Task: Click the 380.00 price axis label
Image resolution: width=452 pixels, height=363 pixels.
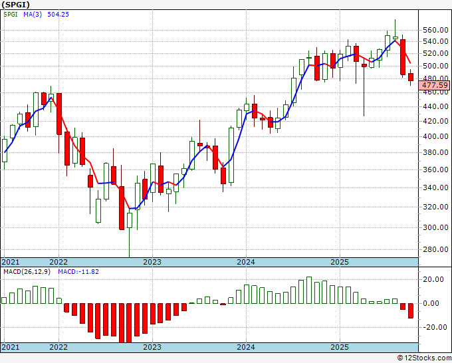Action: point(435,152)
